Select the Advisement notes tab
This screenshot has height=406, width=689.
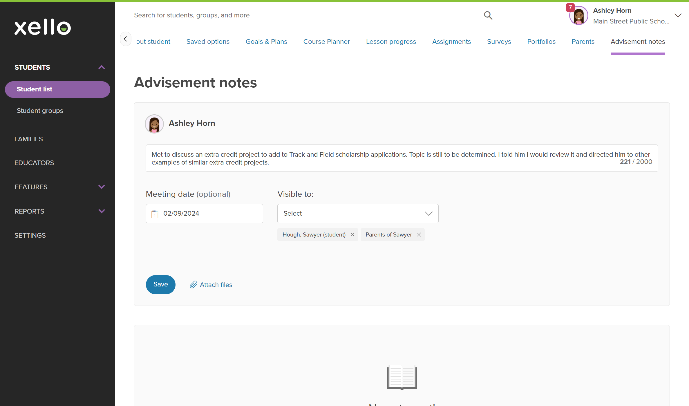pos(638,41)
